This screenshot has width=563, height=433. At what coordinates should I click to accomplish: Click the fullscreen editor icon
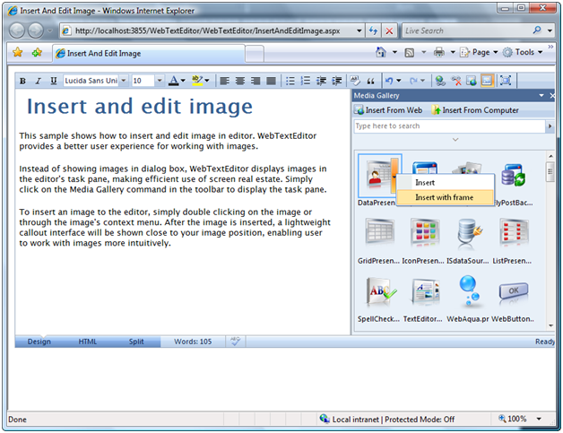tap(505, 81)
